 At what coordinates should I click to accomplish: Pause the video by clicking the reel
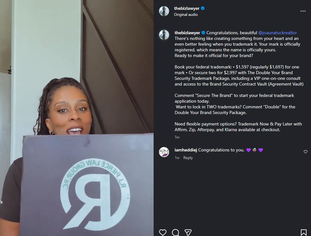point(77,118)
